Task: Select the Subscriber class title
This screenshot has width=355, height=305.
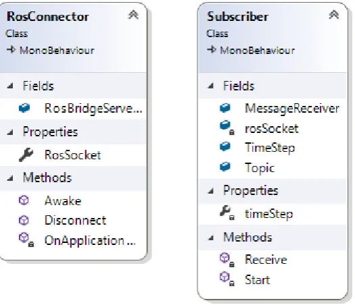Action: (x=237, y=16)
